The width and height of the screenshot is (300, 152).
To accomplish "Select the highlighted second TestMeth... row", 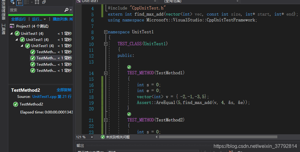I will (51, 58).
